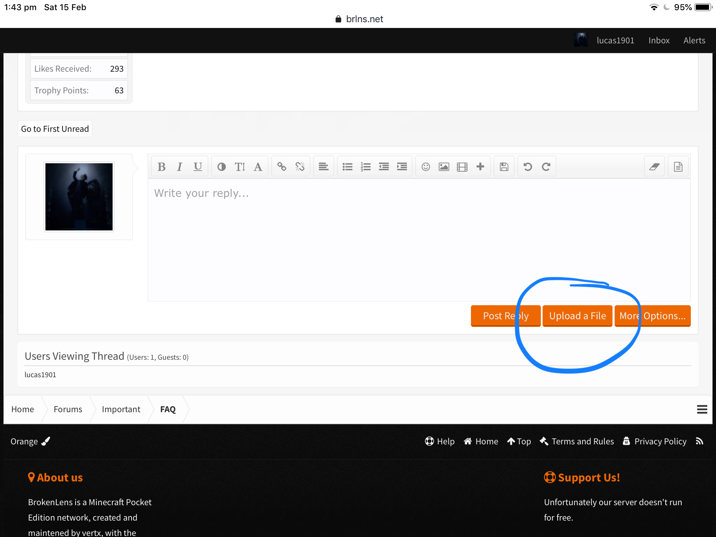Insert media using the film icon
Image resolution: width=716 pixels, height=537 pixels.
(x=462, y=167)
